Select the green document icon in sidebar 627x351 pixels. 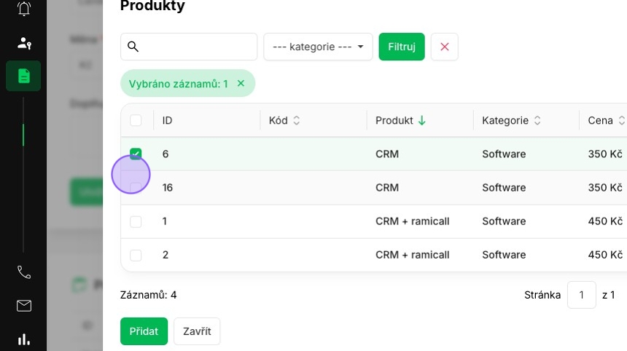pos(23,76)
